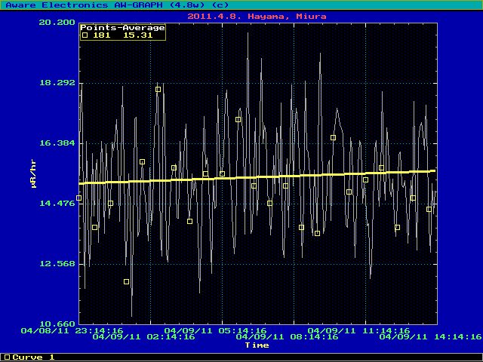Select the Points-Average legend header
Image resolution: width=483 pixels, height=362 pixels.
tap(122, 27)
